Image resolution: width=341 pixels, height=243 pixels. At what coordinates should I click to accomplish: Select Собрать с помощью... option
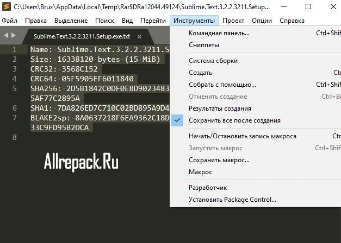[256, 85]
